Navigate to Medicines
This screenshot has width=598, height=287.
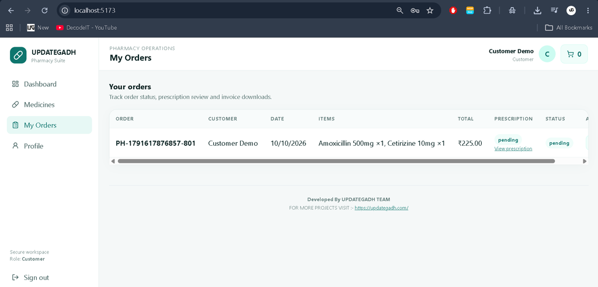click(49, 104)
